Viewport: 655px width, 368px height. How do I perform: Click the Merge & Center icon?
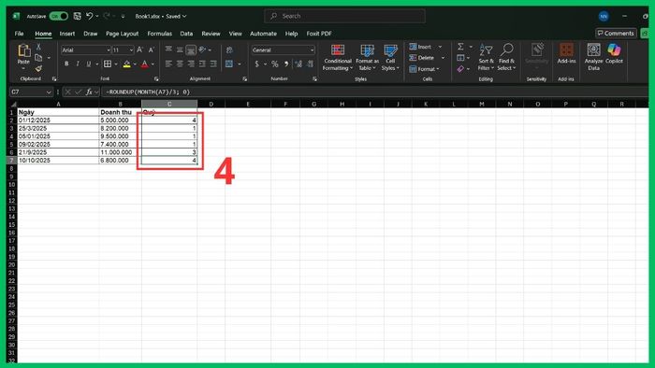[229, 64]
